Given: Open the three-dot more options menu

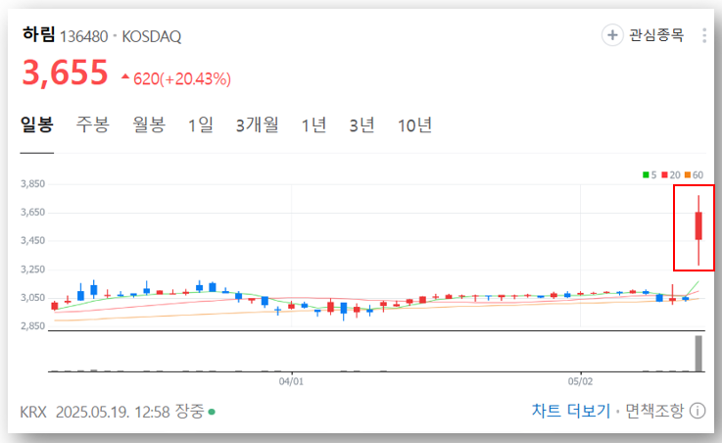Looking at the screenshot, I should click(704, 35).
